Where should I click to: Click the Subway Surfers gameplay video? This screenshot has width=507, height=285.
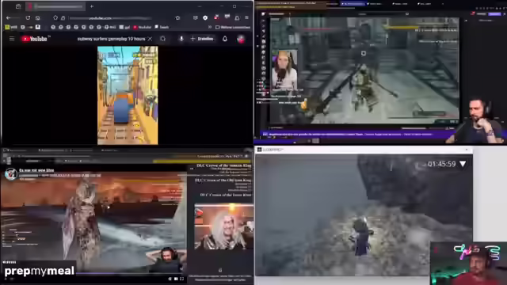pyautogui.click(x=128, y=95)
